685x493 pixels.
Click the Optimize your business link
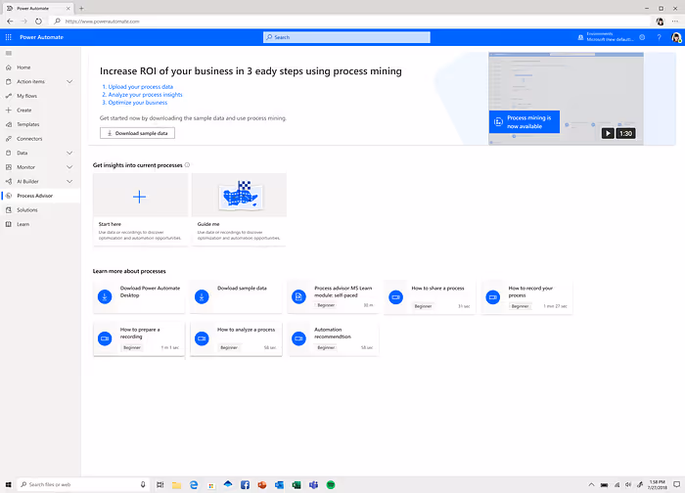[x=138, y=103]
